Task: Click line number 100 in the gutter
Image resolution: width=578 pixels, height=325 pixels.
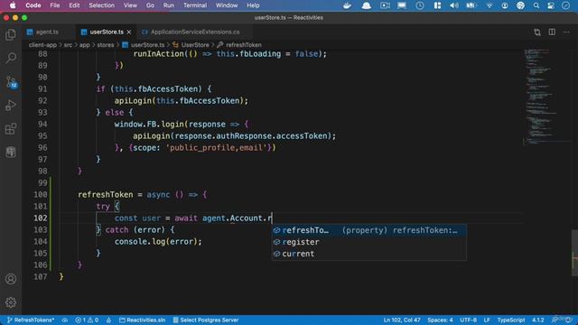Action: coord(41,195)
